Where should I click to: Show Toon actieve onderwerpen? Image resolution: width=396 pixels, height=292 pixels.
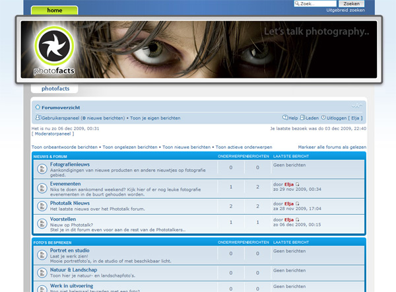(244, 147)
